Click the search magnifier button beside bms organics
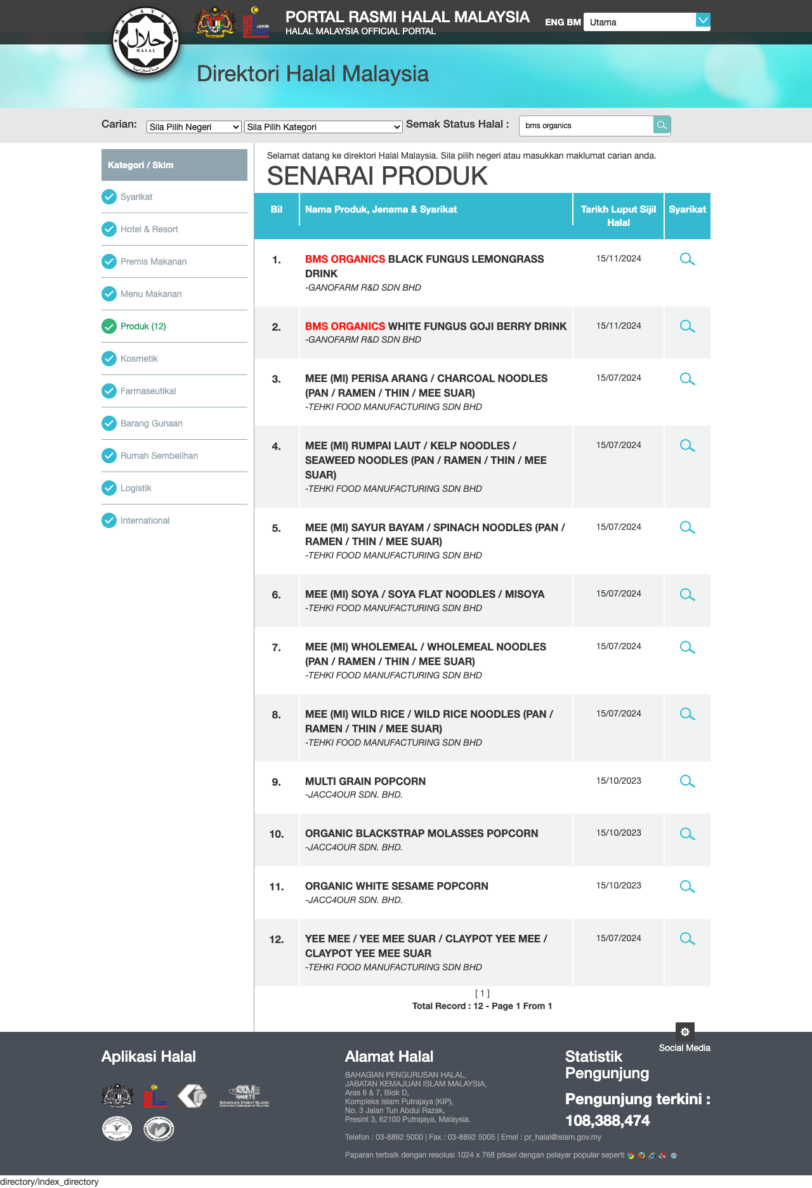This screenshot has height=1188, width=812. [662, 125]
